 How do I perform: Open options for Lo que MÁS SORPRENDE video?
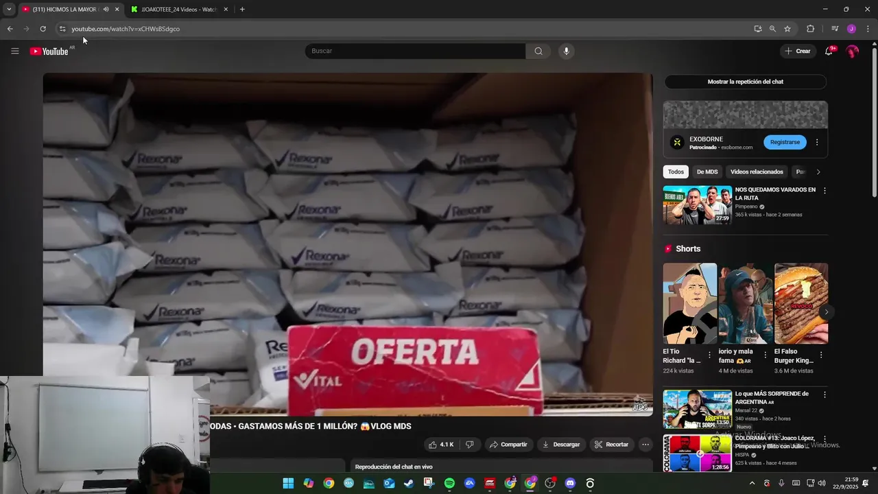pyautogui.click(x=824, y=395)
